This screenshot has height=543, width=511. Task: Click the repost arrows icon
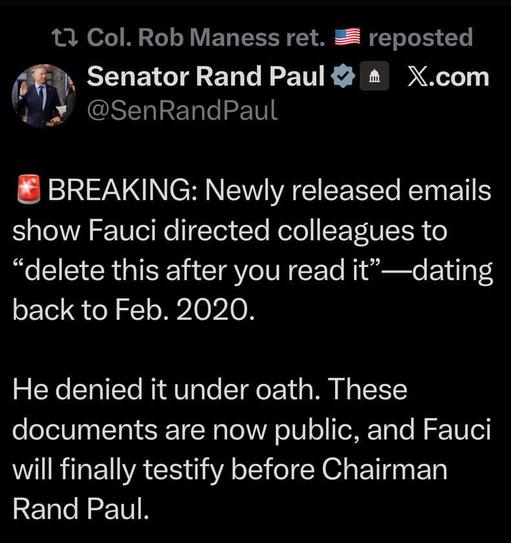(x=65, y=38)
